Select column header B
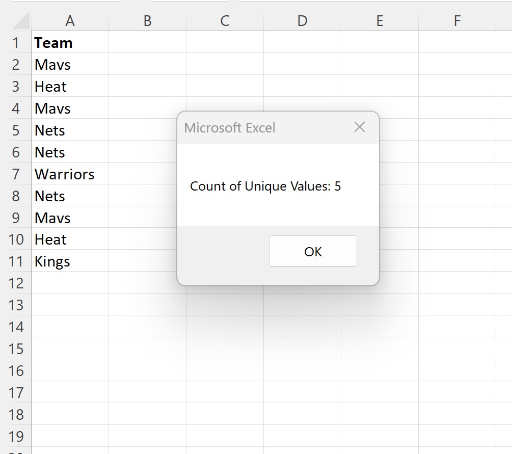512x454 pixels. (x=147, y=21)
